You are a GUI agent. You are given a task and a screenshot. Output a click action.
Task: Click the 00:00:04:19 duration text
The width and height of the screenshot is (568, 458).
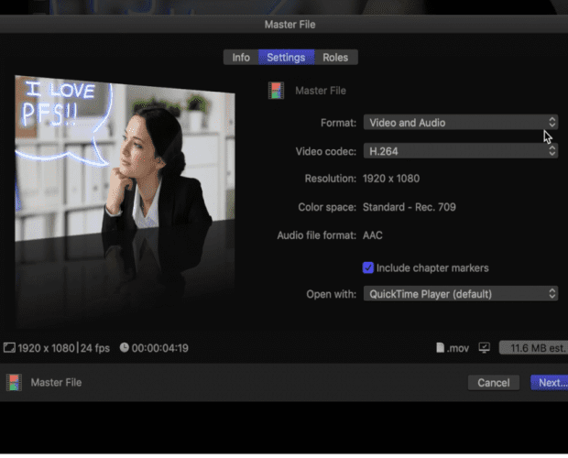(159, 348)
